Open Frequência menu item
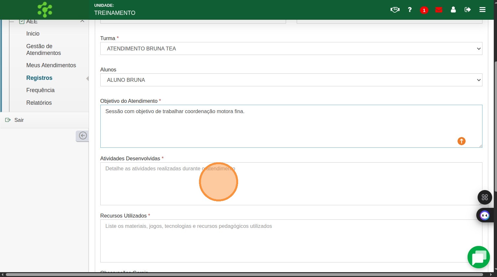Image resolution: width=497 pixels, height=277 pixels. pyautogui.click(x=40, y=90)
